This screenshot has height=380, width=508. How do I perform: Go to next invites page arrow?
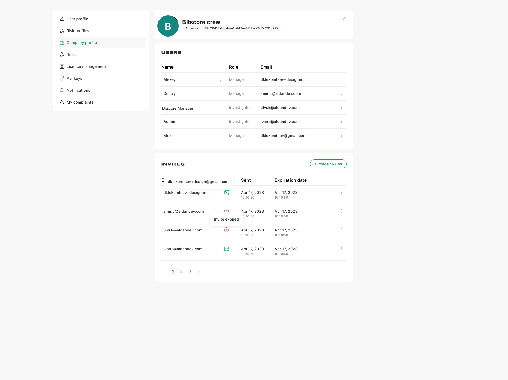tap(199, 271)
